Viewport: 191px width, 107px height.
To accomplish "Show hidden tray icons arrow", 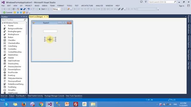I will [x=157, y=104].
